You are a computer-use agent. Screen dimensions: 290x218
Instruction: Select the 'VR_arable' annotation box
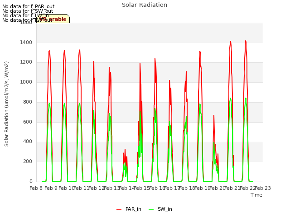tap(53, 19)
